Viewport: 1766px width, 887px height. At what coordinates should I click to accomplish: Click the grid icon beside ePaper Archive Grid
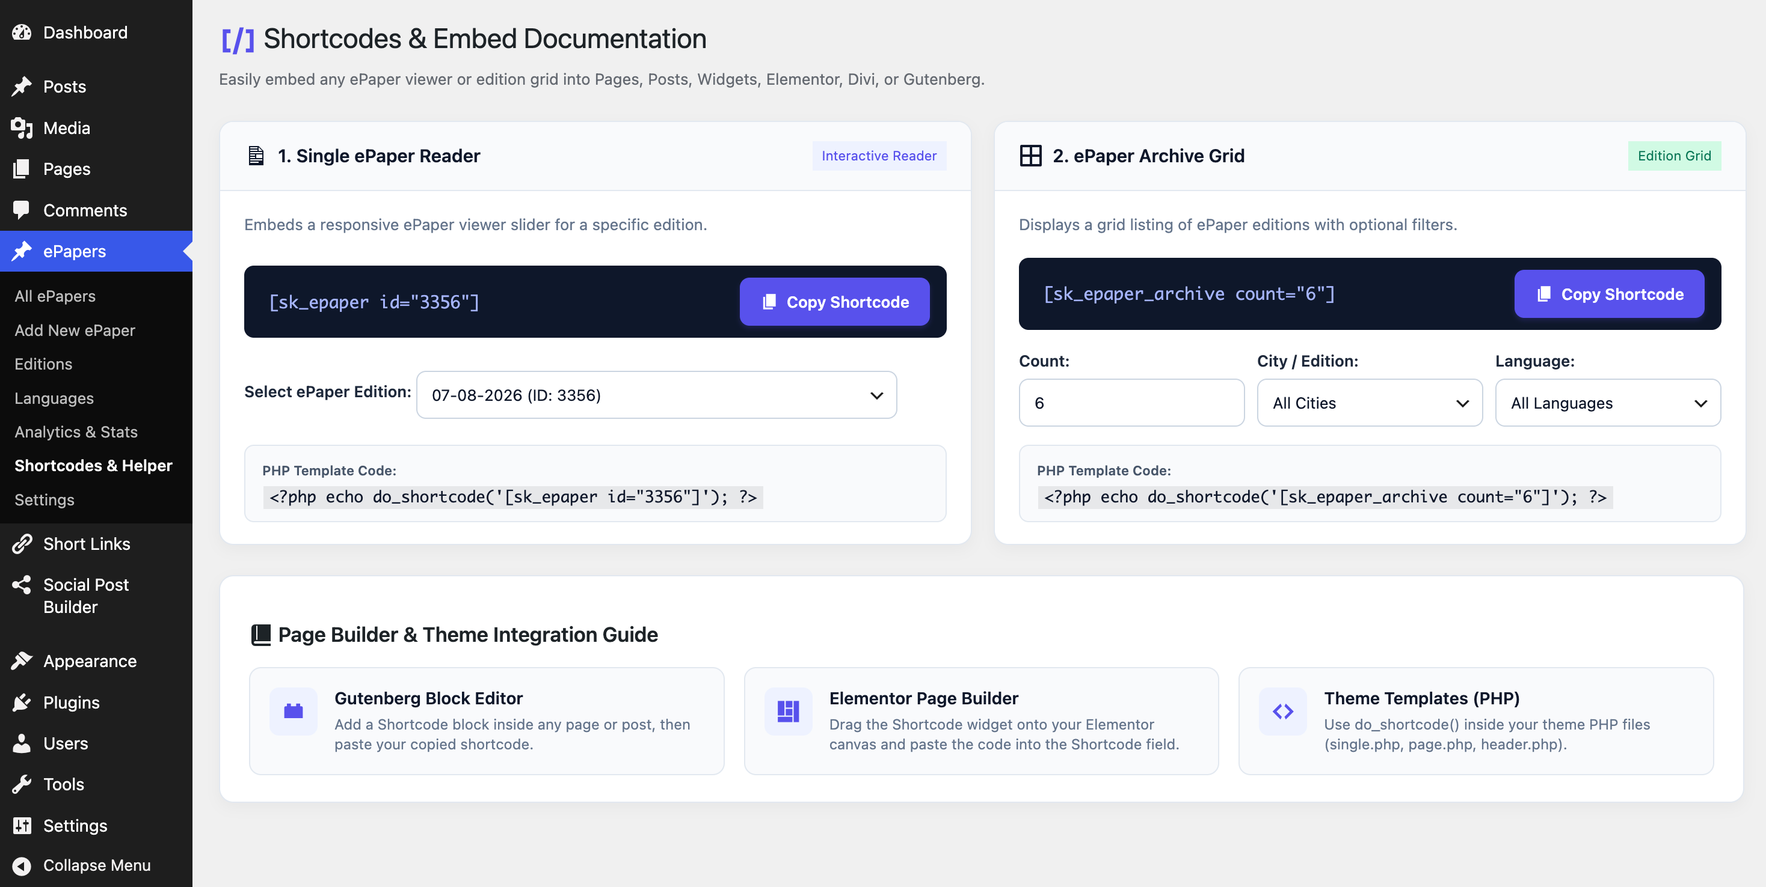pyautogui.click(x=1030, y=156)
